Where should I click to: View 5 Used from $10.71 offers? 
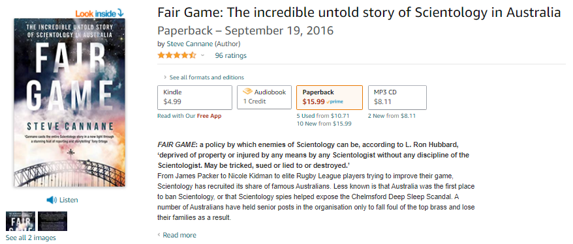click(323, 116)
